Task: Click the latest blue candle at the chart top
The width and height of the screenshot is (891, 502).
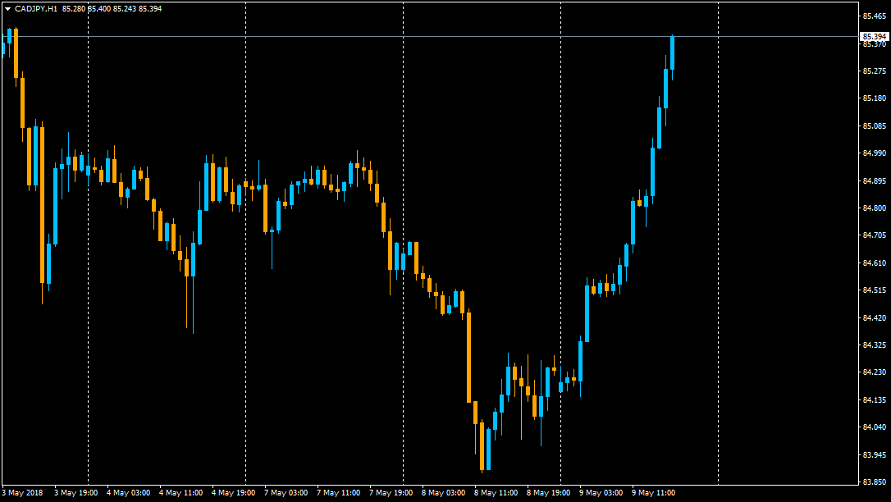Action: [672, 53]
